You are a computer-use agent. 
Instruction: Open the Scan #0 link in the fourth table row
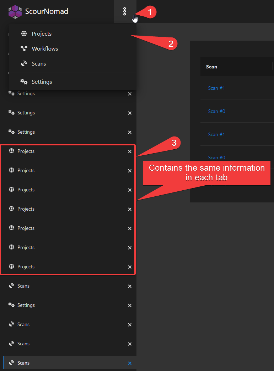(x=216, y=158)
